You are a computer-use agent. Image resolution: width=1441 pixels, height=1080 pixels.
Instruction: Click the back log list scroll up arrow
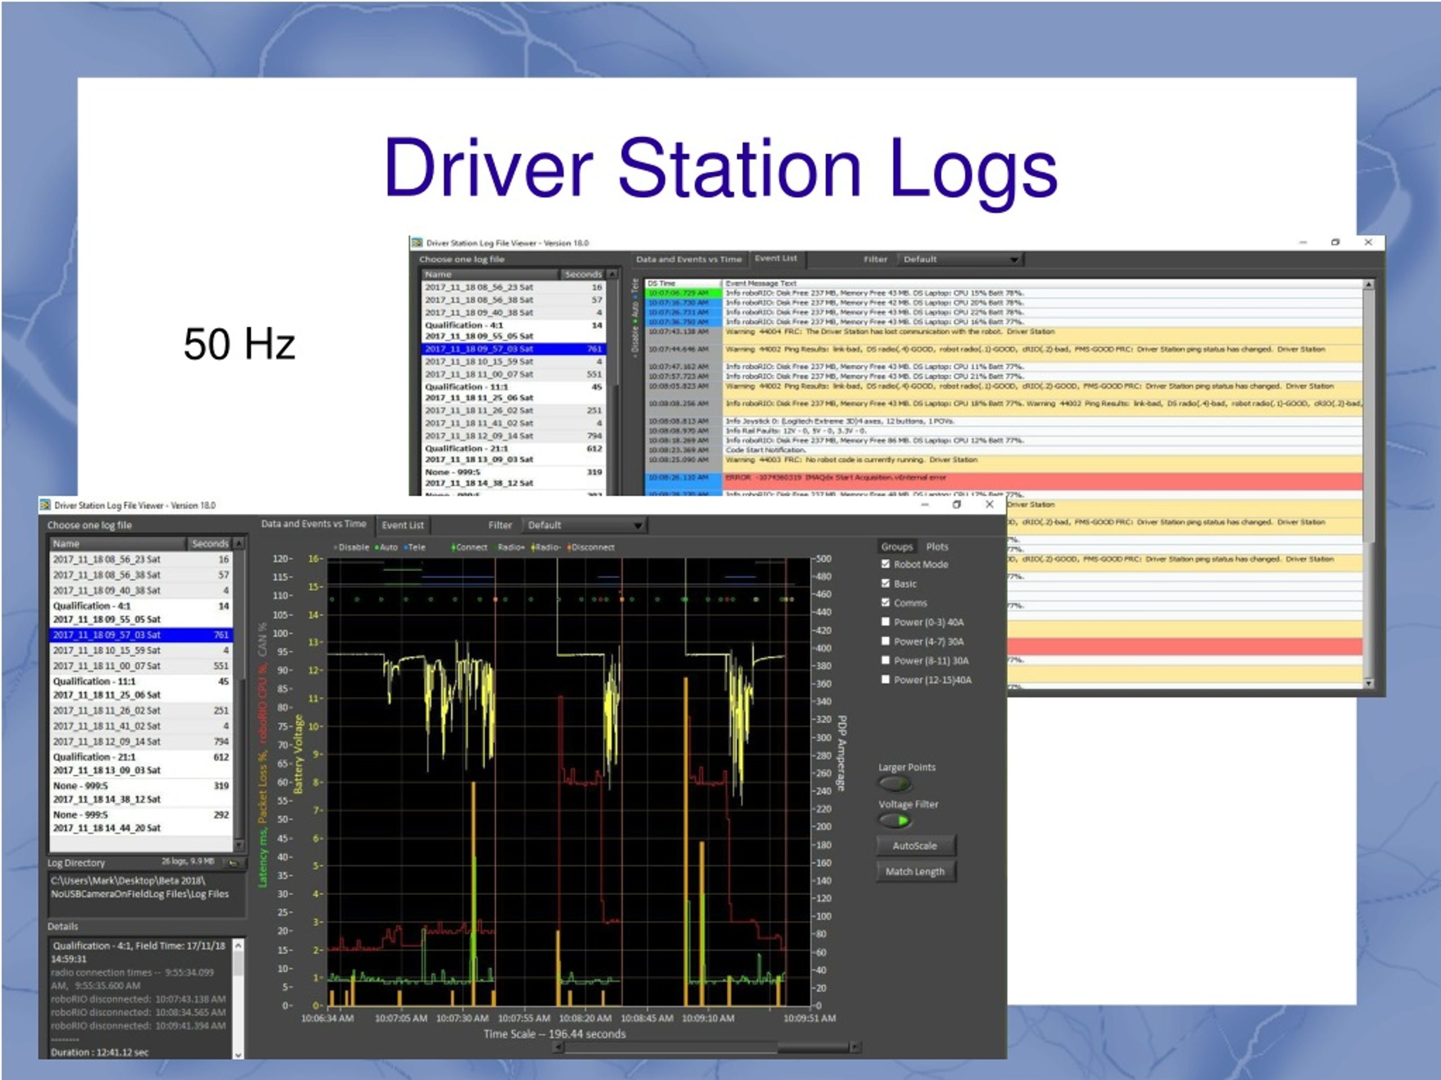point(612,274)
